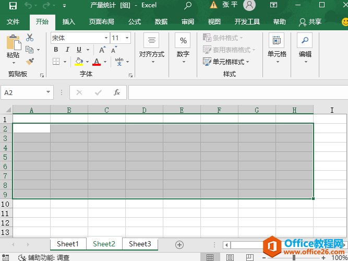The image size is (348, 261).
Task: Click the Name Box showing A2
Action: point(22,92)
